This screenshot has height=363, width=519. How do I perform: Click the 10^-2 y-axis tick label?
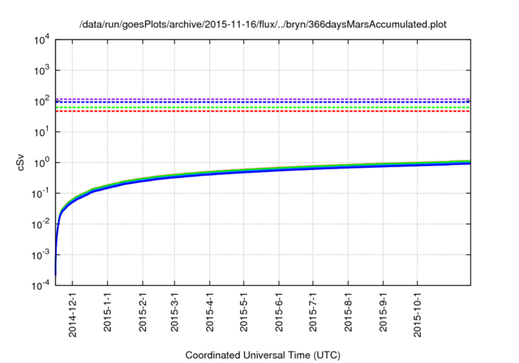[x=41, y=224]
